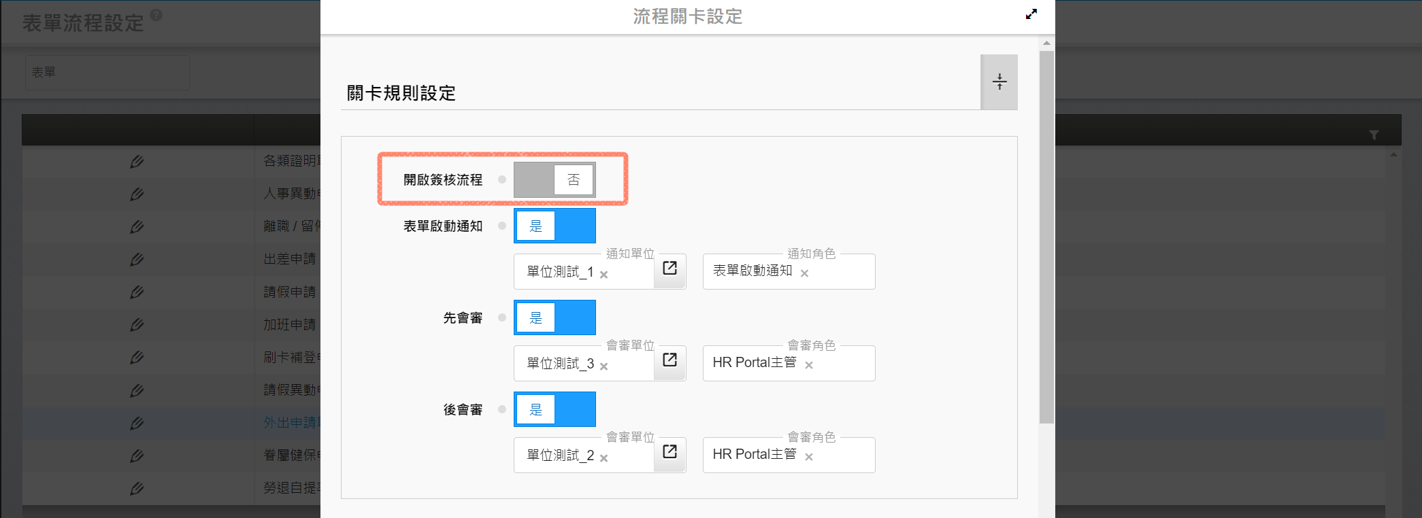
Task: Click the filter icon in table header
Action: 1374,135
